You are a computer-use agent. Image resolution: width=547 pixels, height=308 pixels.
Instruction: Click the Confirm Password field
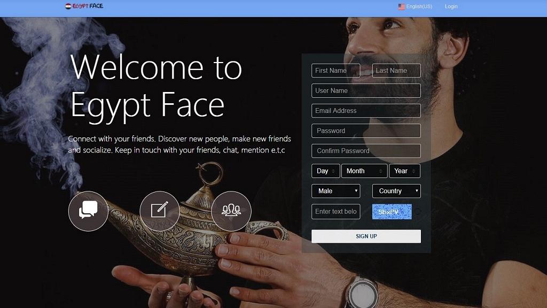click(366, 151)
